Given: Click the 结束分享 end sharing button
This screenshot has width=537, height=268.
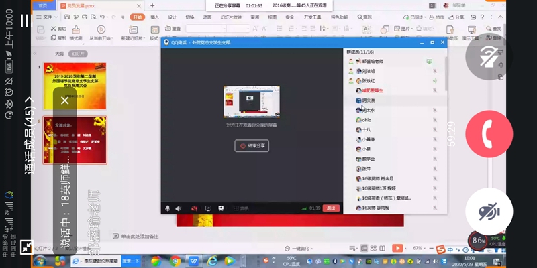Looking at the screenshot, I should tap(252, 145).
